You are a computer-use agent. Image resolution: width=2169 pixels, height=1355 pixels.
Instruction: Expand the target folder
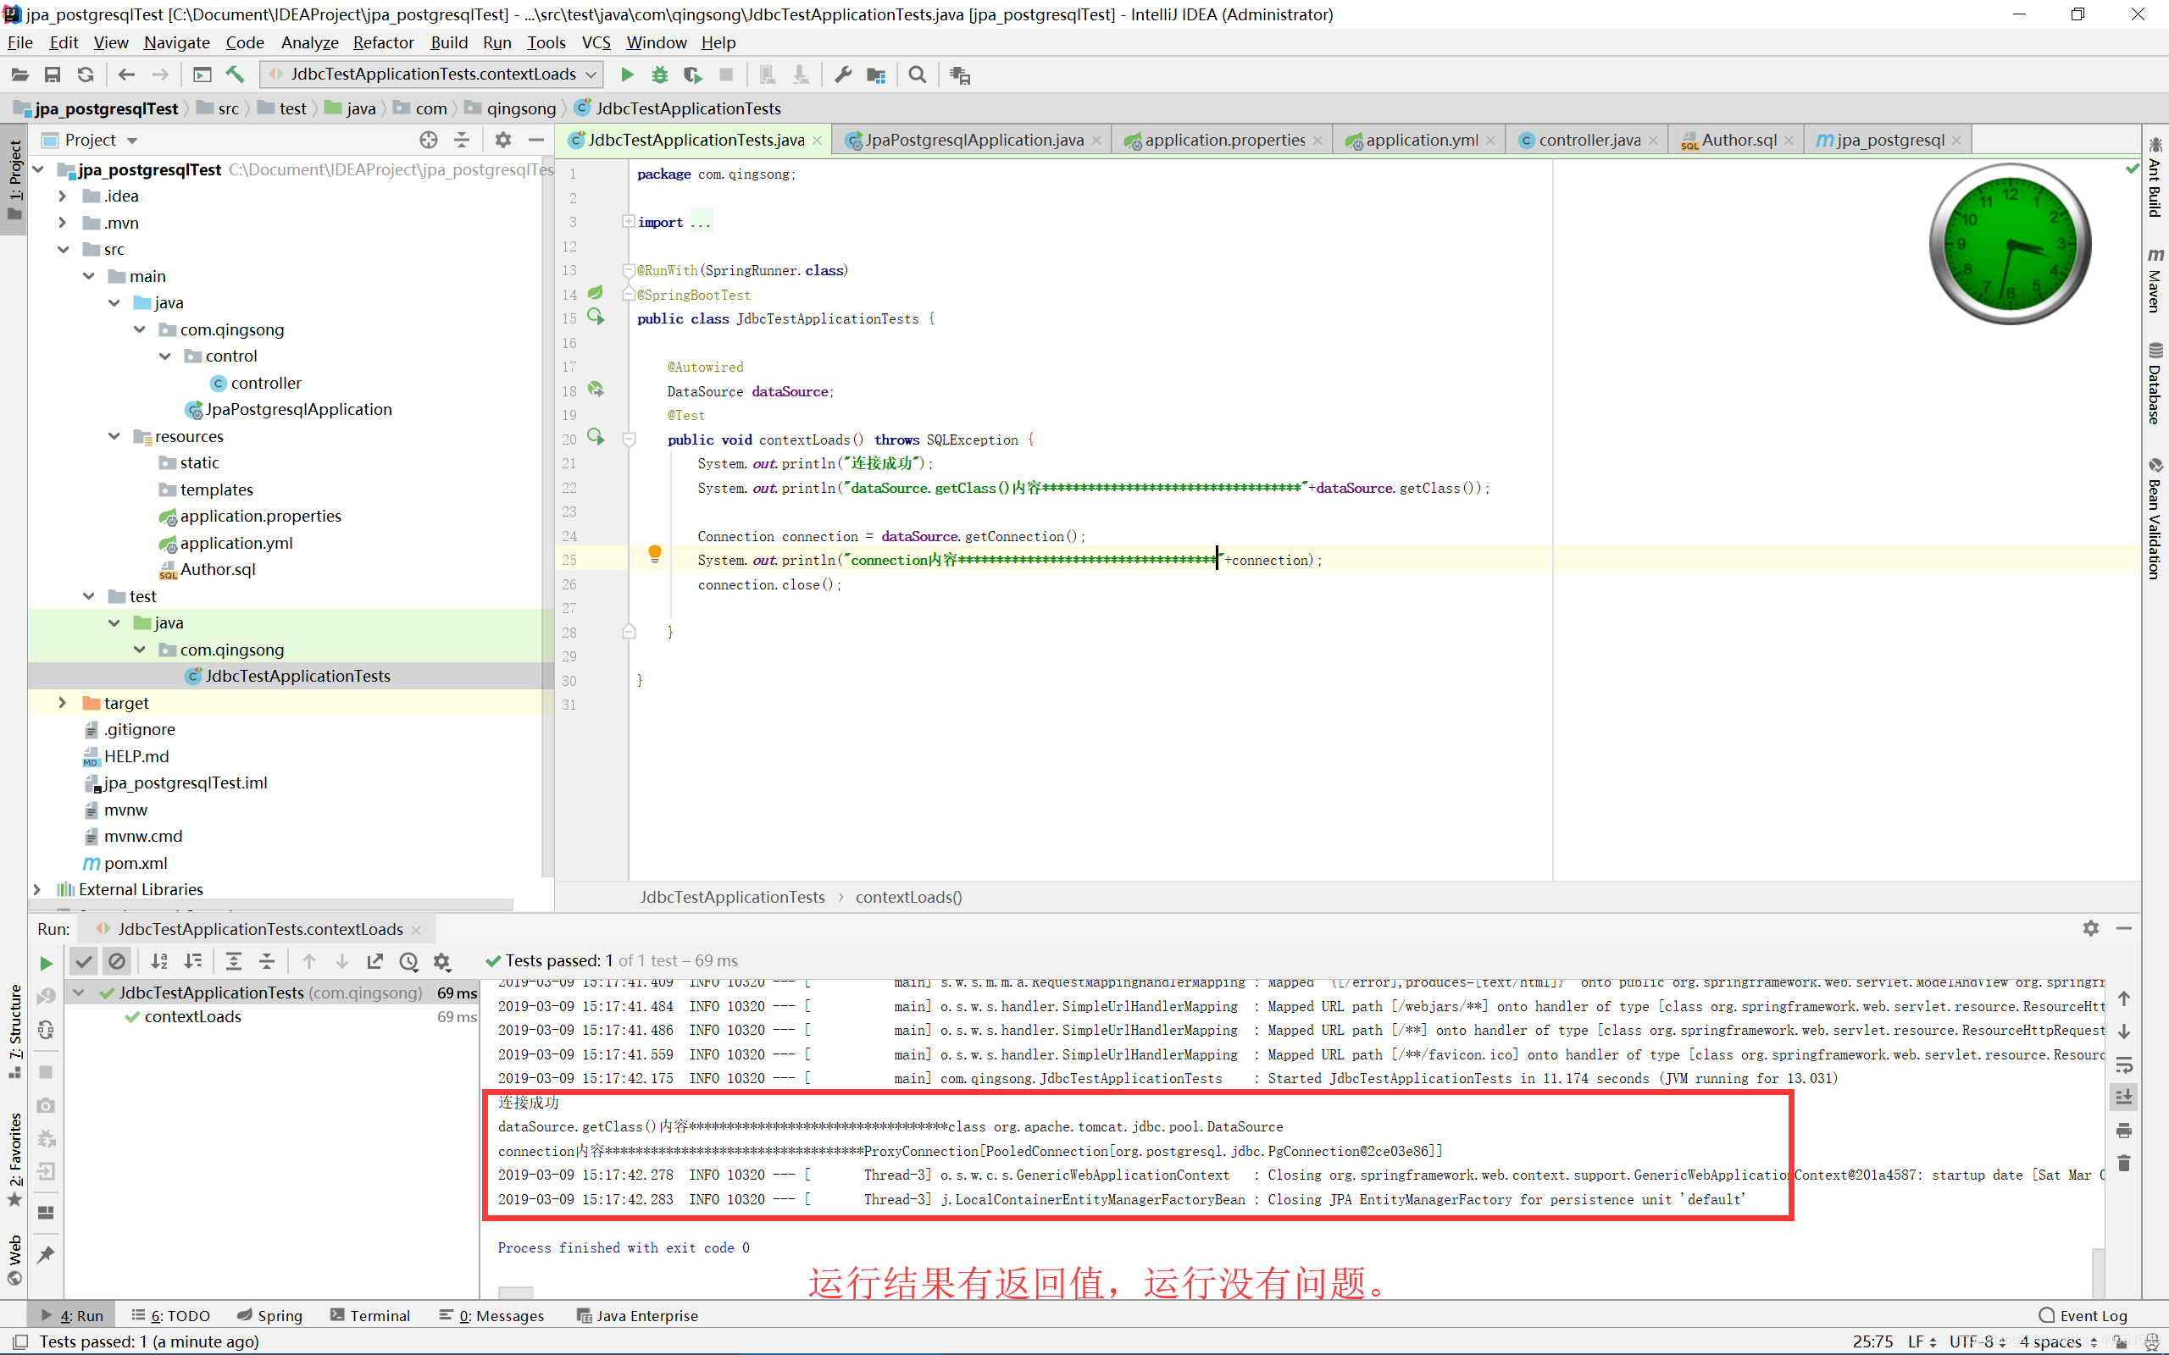62,703
